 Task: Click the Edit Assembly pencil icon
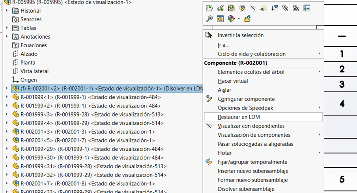click(x=242, y=8)
